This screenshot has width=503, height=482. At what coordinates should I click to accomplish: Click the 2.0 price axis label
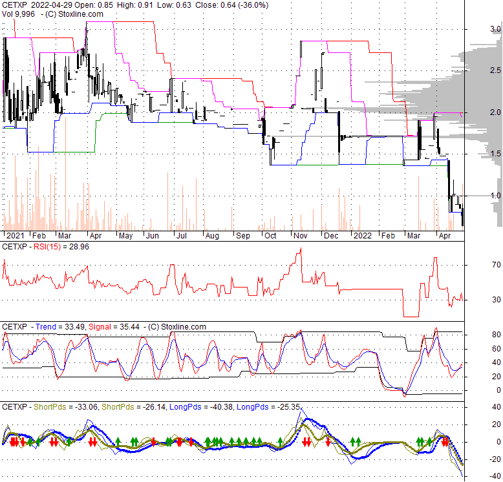[495, 112]
